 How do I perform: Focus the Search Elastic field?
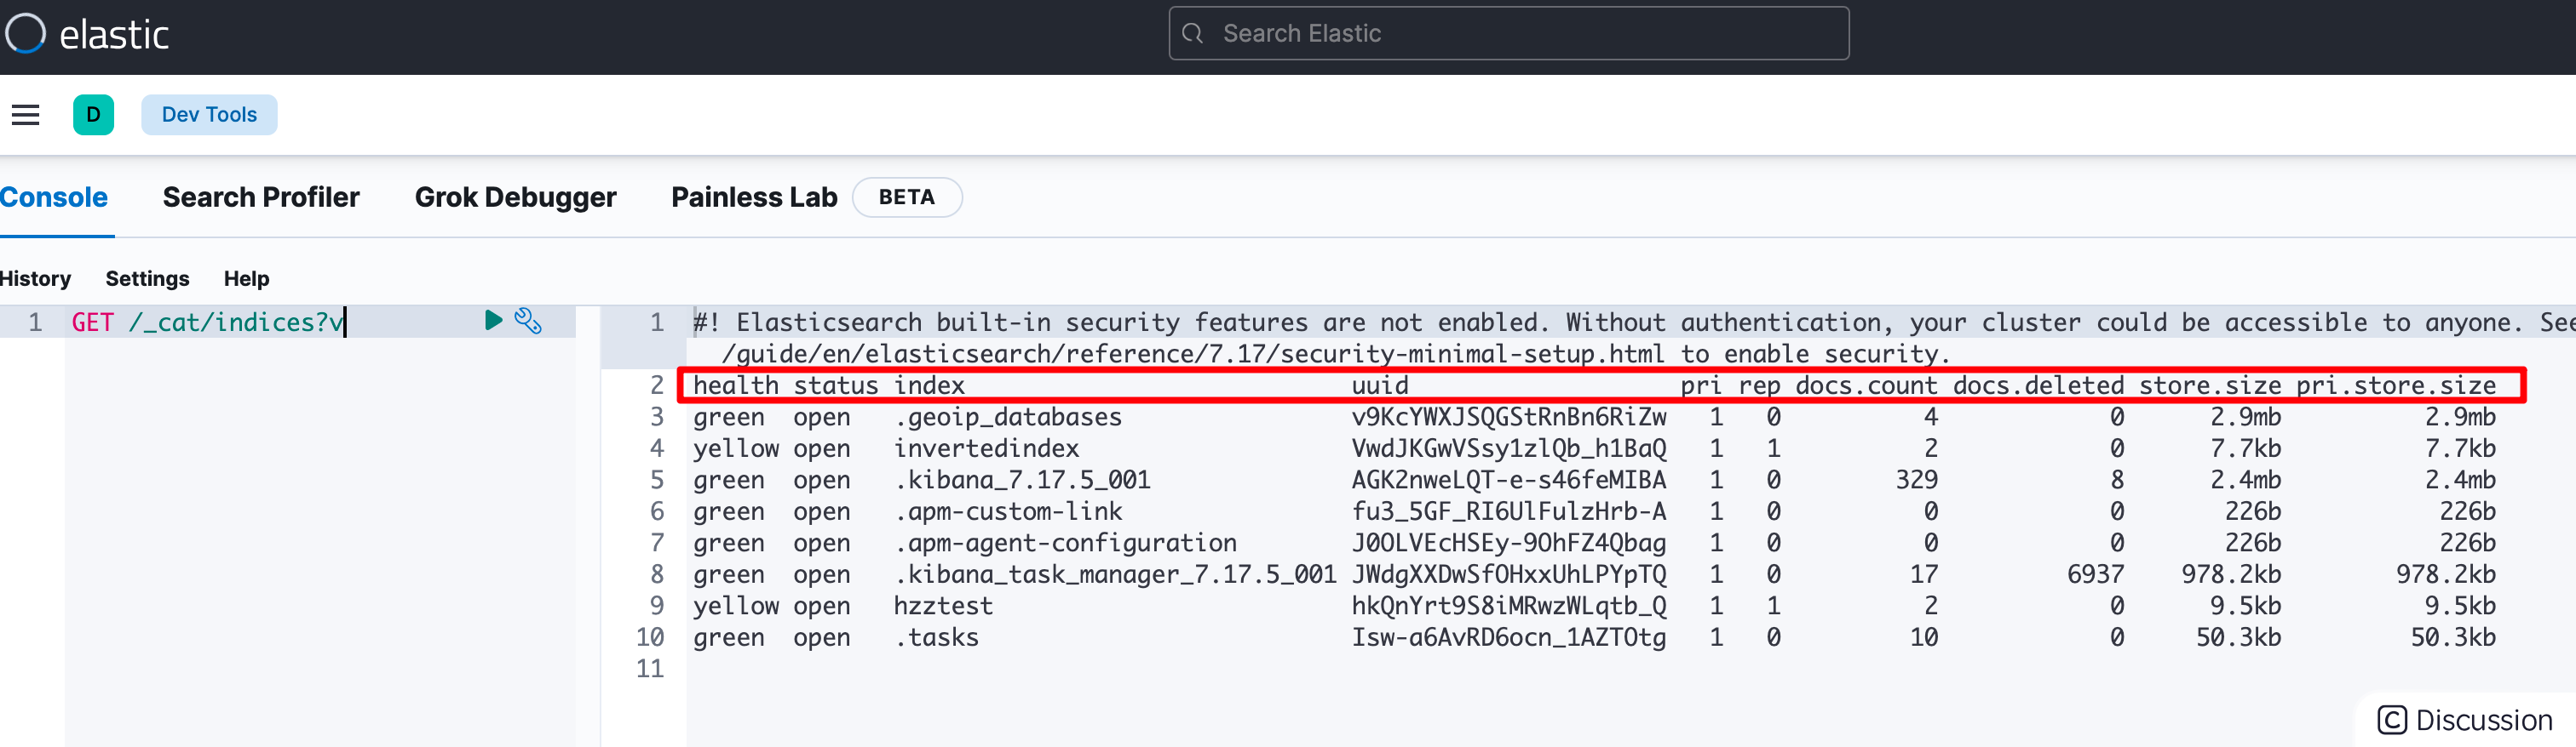(x=1508, y=34)
